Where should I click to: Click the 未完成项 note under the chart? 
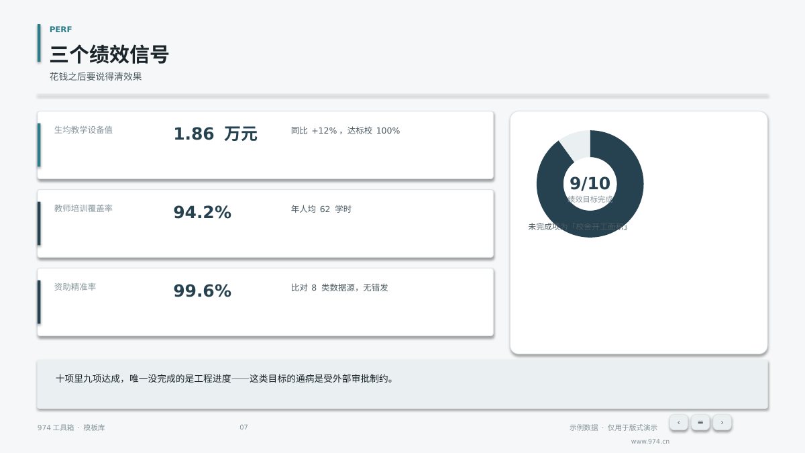pyautogui.click(x=578, y=227)
